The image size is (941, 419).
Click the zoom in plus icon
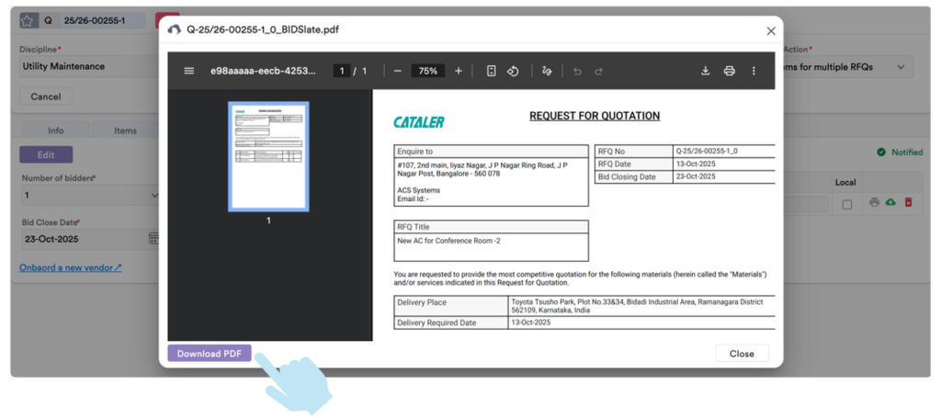click(x=459, y=71)
